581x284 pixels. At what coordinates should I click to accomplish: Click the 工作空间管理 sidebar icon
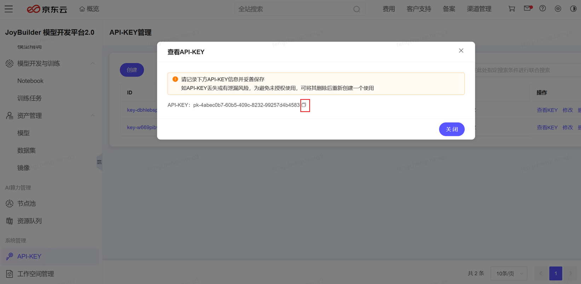coord(10,274)
